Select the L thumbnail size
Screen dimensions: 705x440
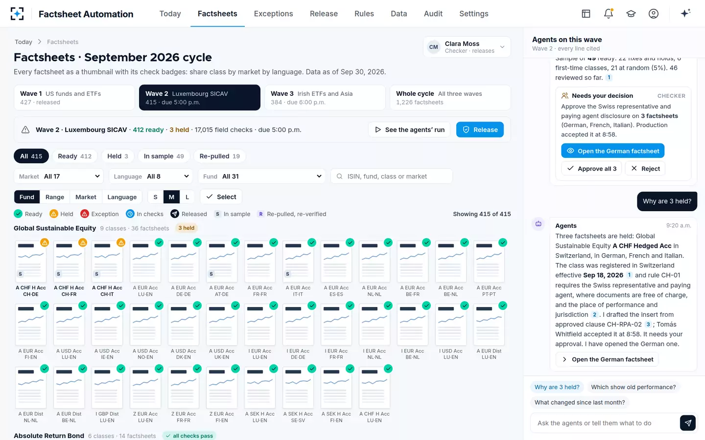pyautogui.click(x=187, y=197)
